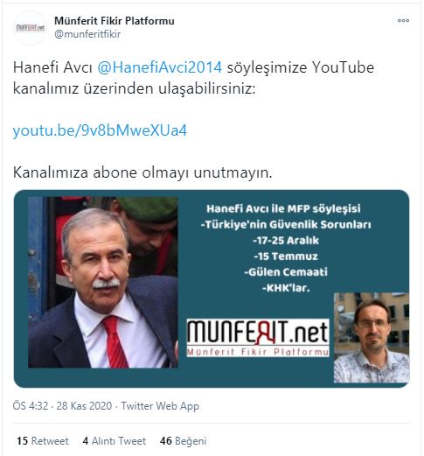Image resolution: width=424 pixels, height=456 pixels.
Task: View the 46 Beğeni likes list
Action: tap(183, 441)
